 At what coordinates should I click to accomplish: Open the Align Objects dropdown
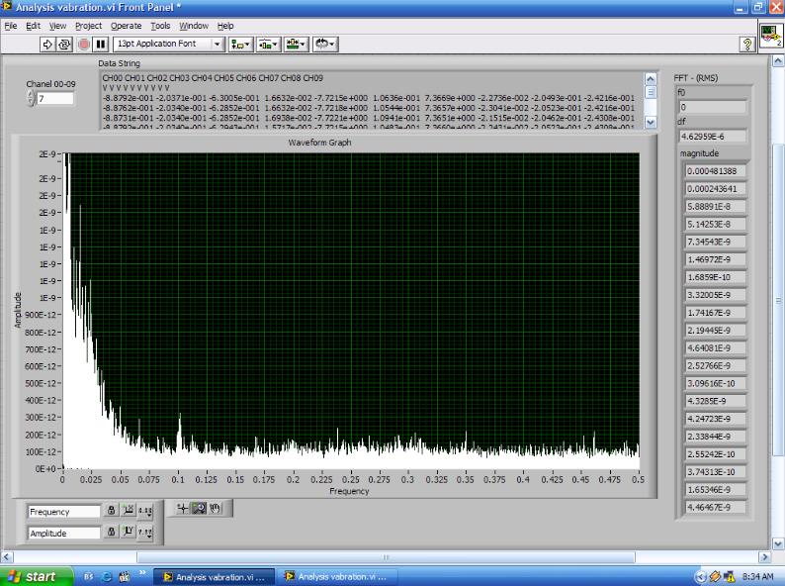[x=240, y=45]
